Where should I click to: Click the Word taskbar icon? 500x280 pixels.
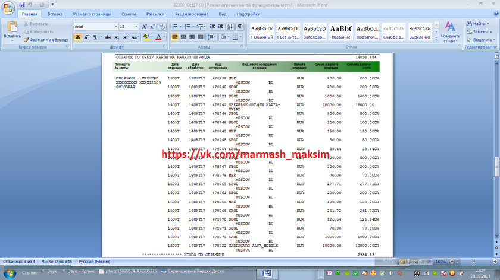click(x=267, y=273)
